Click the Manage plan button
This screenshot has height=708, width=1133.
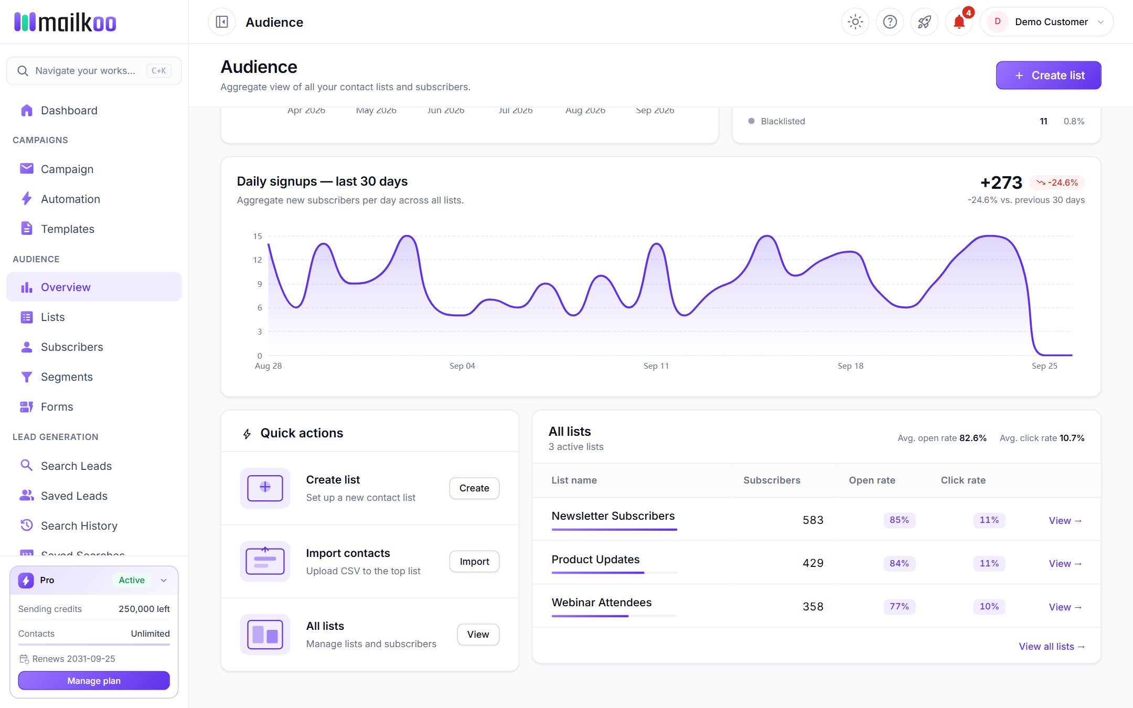click(x=94, y=681)
